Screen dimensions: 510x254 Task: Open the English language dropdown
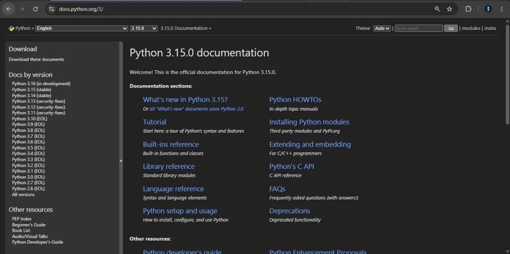pos(82,28)
